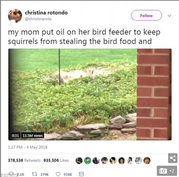Image resolution: width=179 pixels, height=177 pixels.
Task: Click the first liker avatar thumbnail
Action: pos(79,161)
